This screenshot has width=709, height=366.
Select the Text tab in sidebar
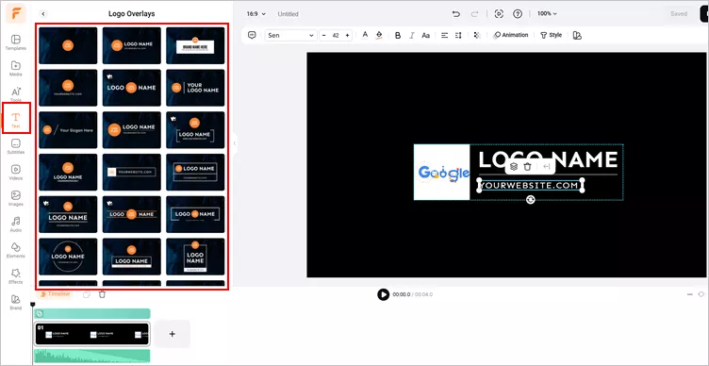pos(16,120)
